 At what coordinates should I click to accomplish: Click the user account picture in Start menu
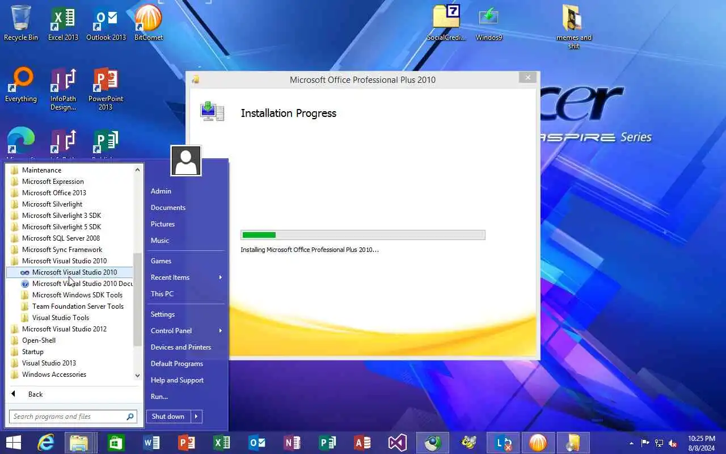(186, 161)
